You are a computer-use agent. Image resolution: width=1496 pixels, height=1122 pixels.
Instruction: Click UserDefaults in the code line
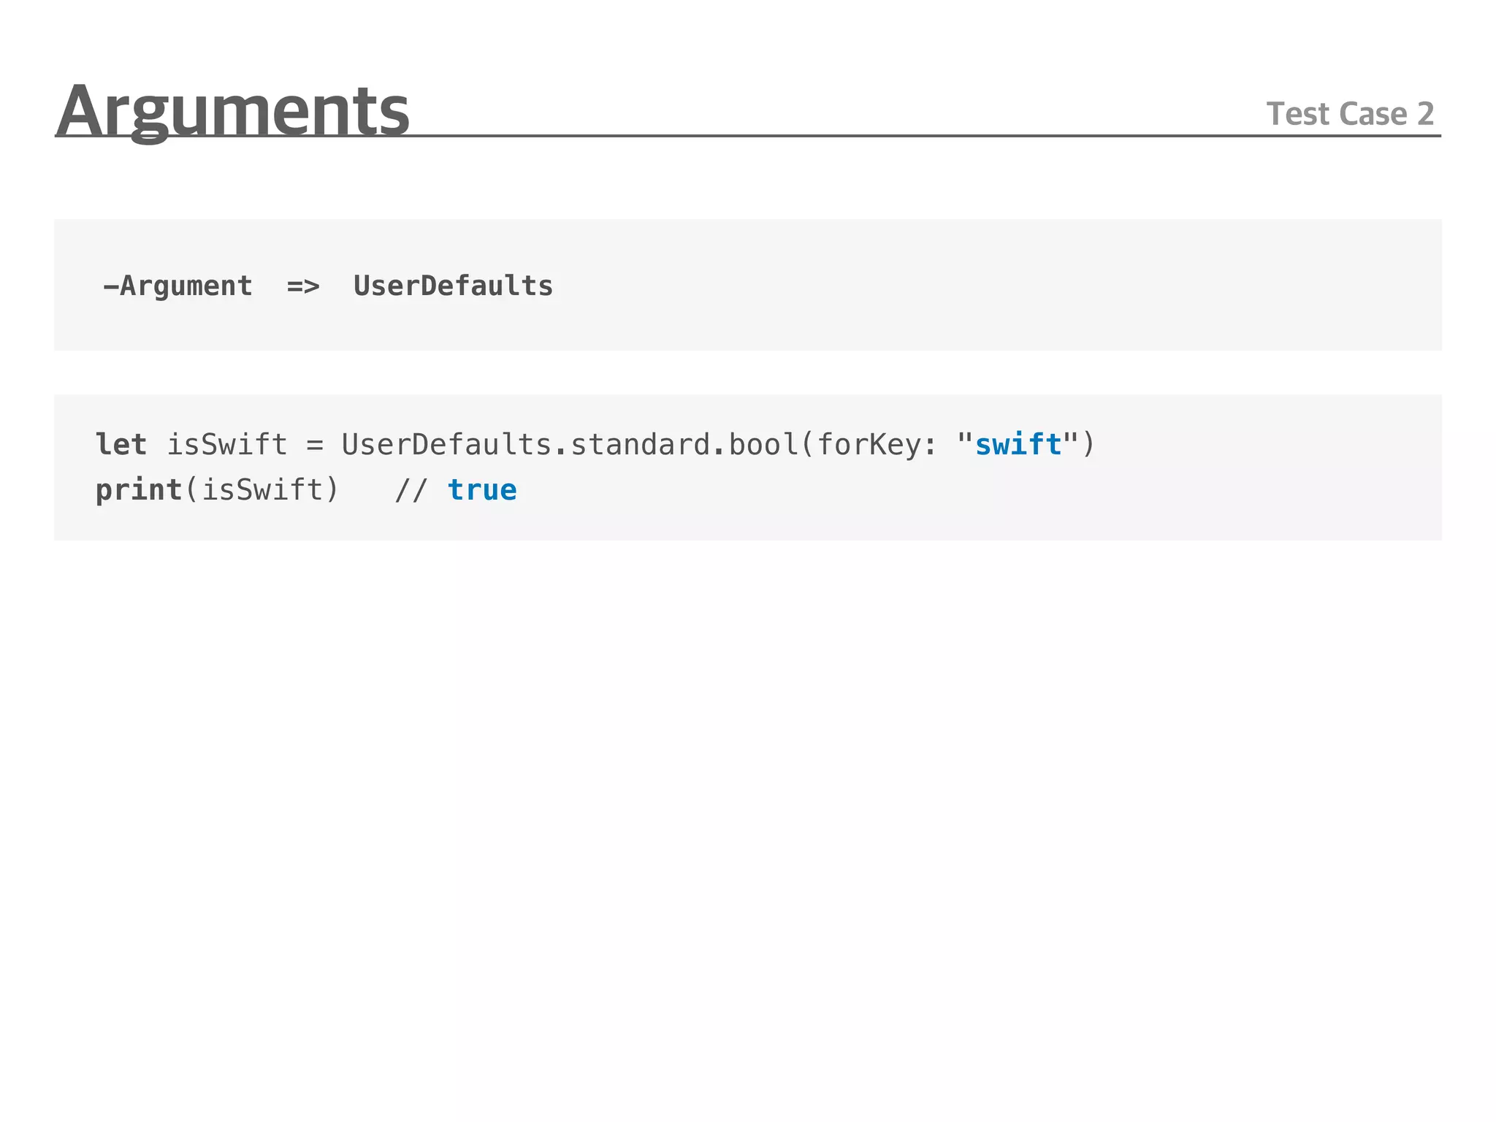446,444
